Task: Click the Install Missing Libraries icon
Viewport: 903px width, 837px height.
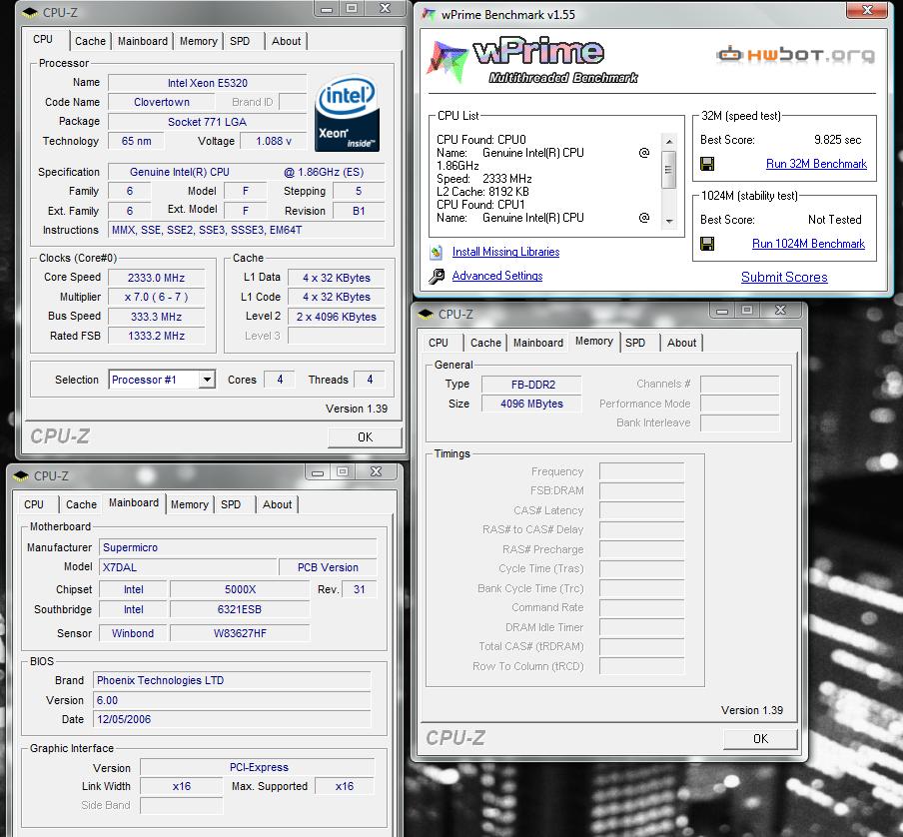Action: 437,252
